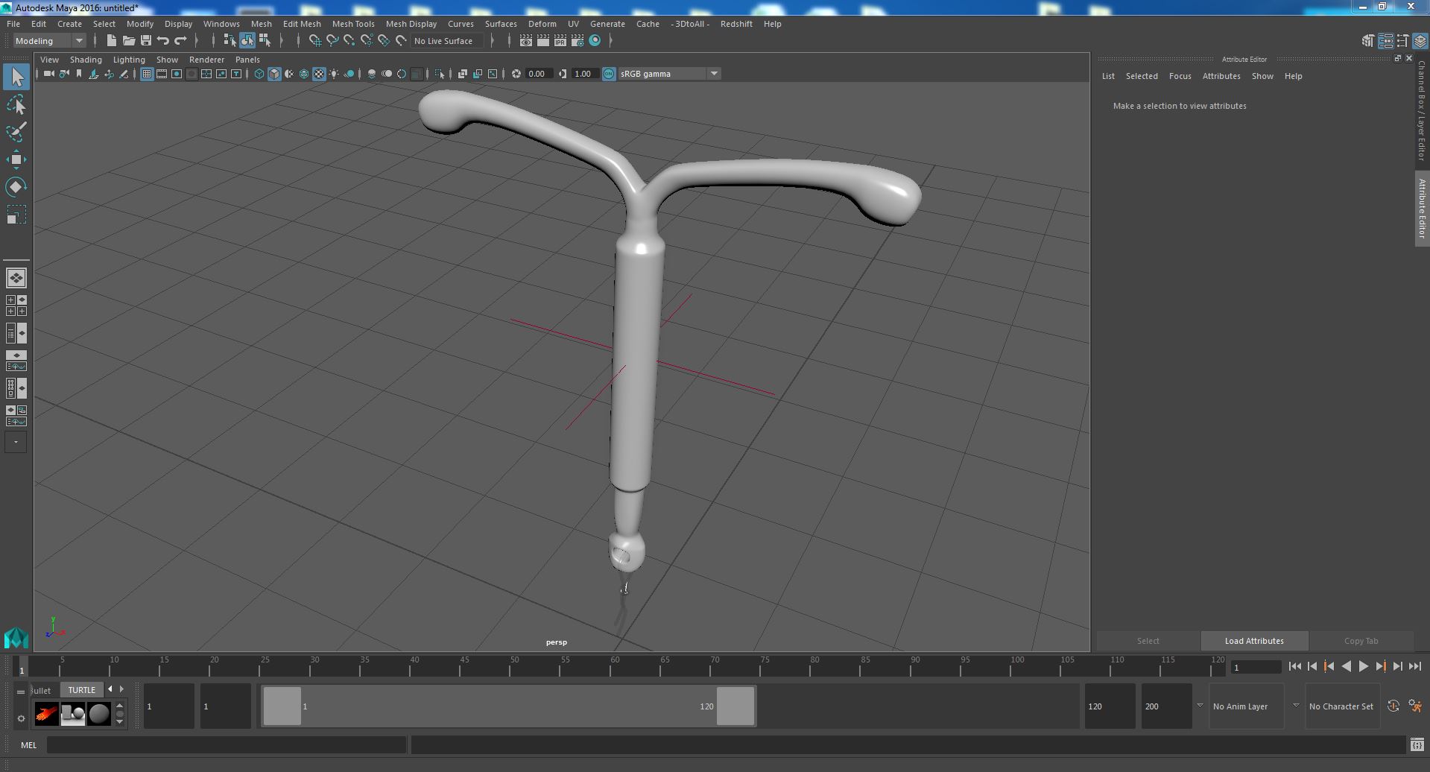Click the Load Attributes button
This screenshot has height=772, width=1430.
[1254, 641]
